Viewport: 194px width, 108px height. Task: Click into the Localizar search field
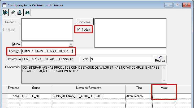(x=94, y=51)
